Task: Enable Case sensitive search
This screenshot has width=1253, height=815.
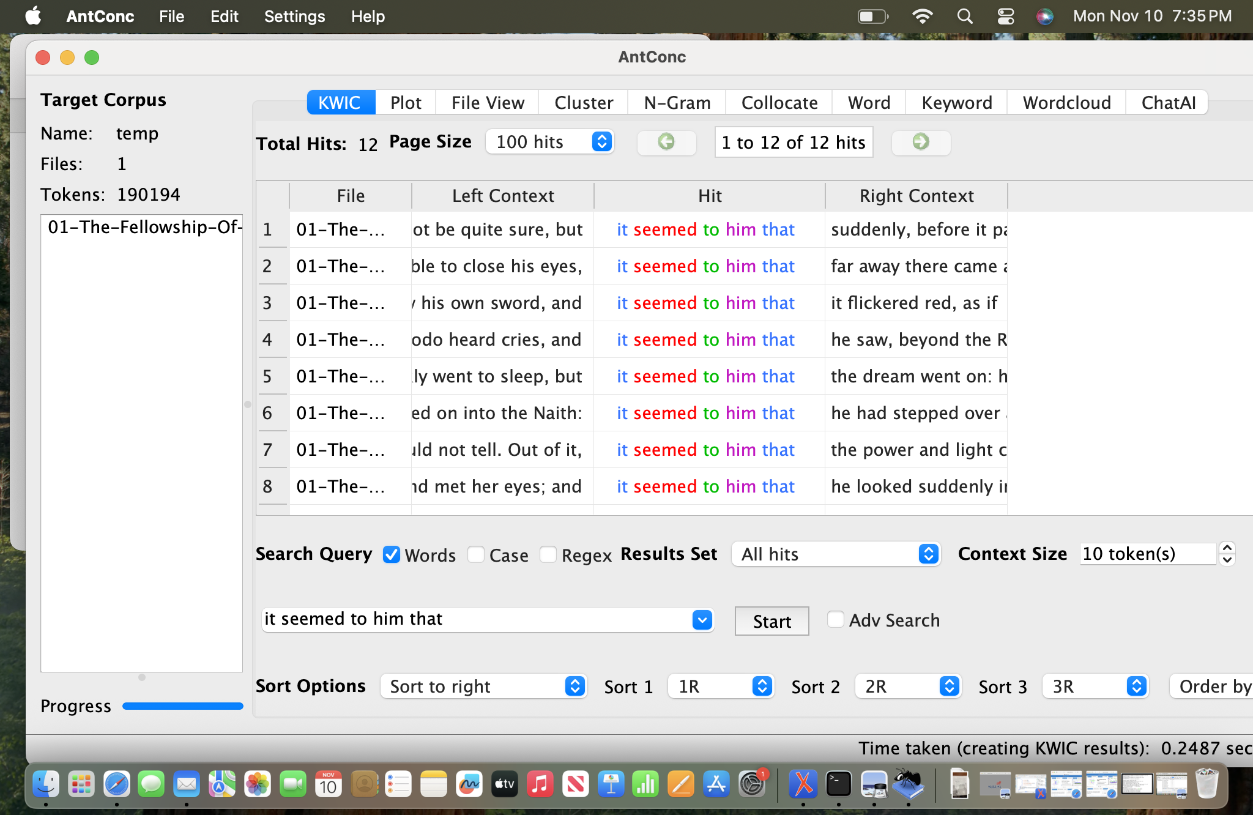Action: (476, 555)
